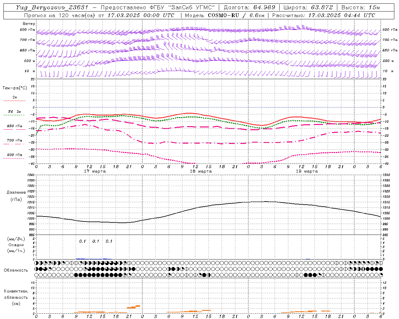Select the '18 марта' date label
The height and width of the screenshot is (319, 399).
click(201, 171)
